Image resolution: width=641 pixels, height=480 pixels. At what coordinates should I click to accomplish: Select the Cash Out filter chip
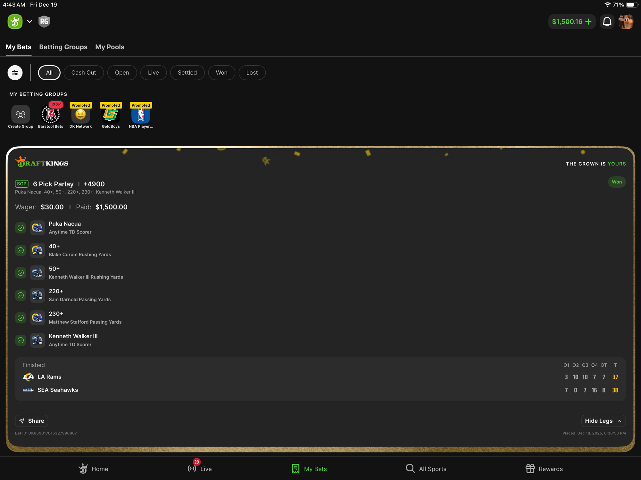pyautogui.click(x=84, y=73)
